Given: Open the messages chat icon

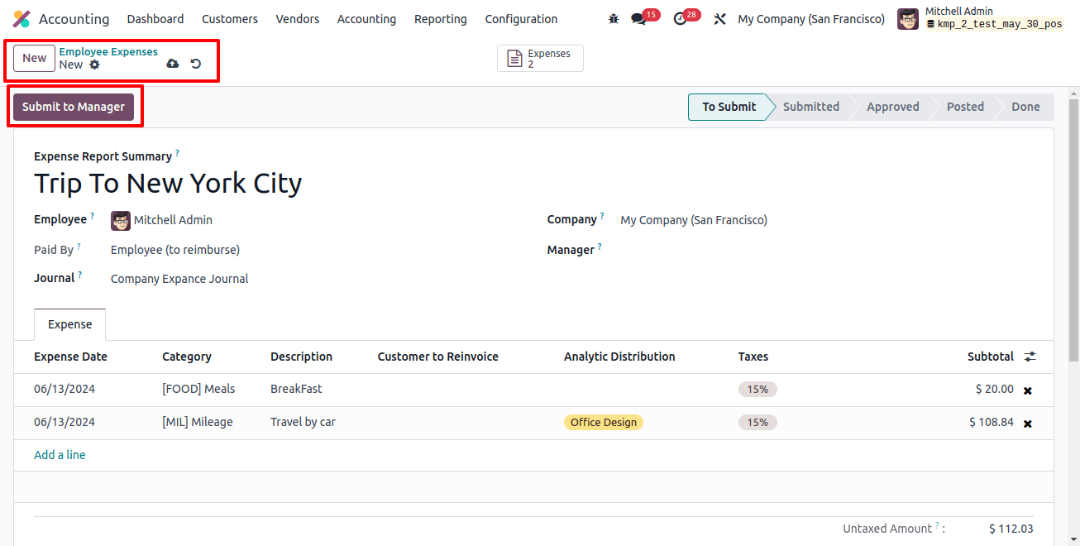Looking at the screenshot, I should 638,19.
